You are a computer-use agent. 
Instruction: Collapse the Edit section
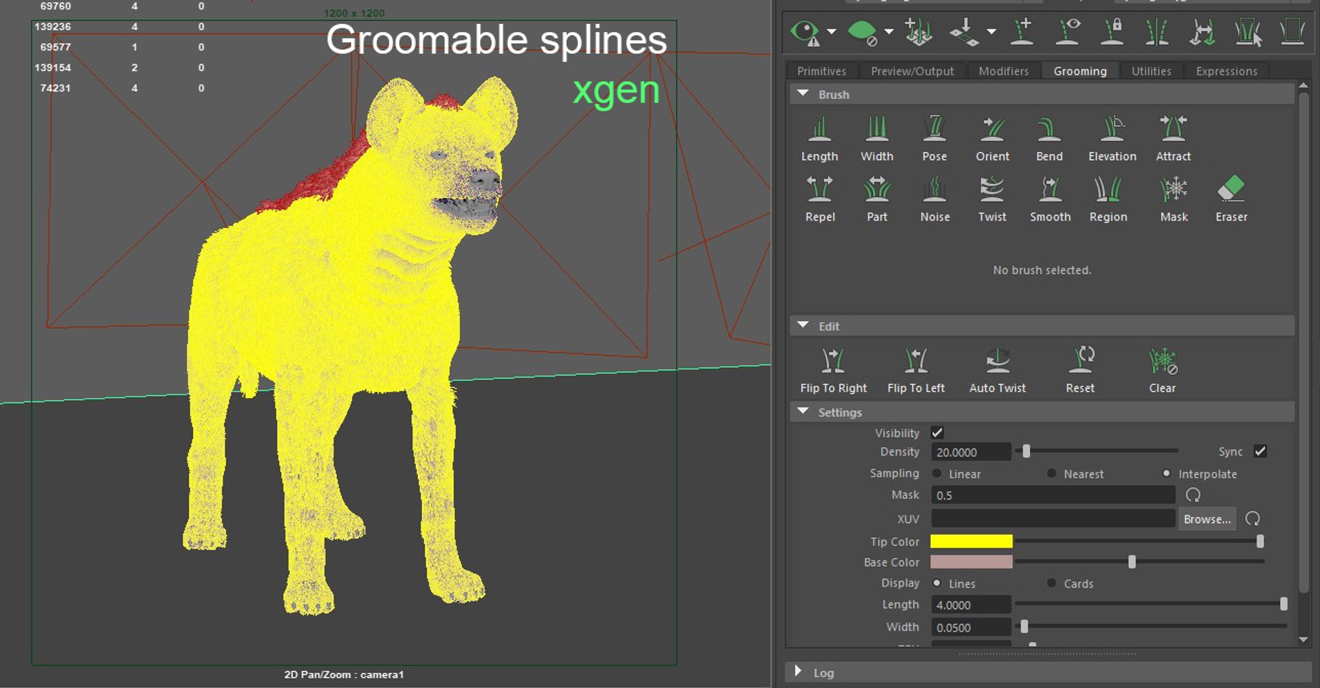[x=802, y=325]
